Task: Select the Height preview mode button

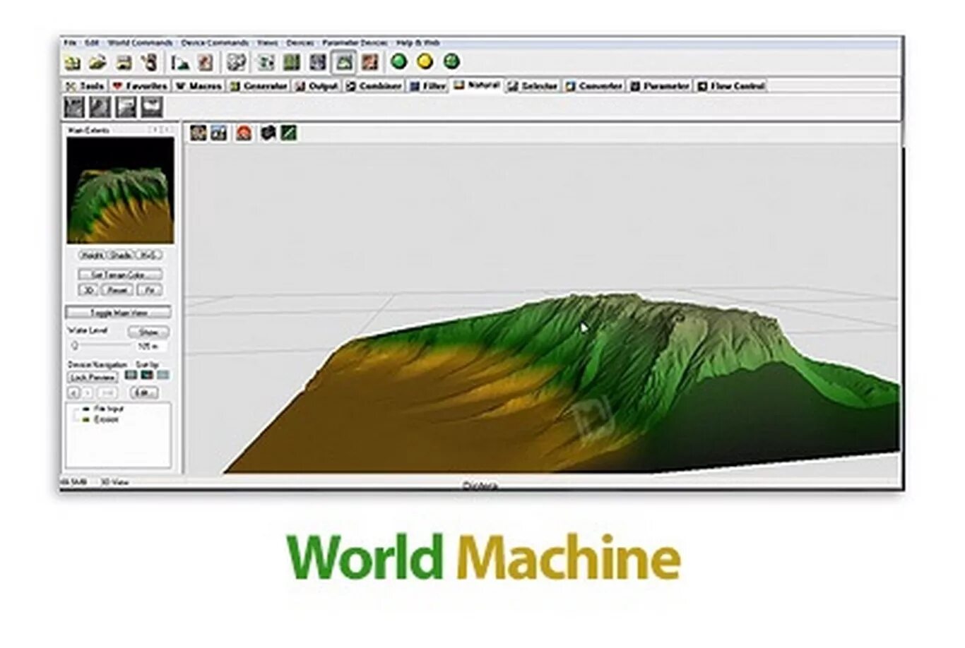Action: click(92, 255)
